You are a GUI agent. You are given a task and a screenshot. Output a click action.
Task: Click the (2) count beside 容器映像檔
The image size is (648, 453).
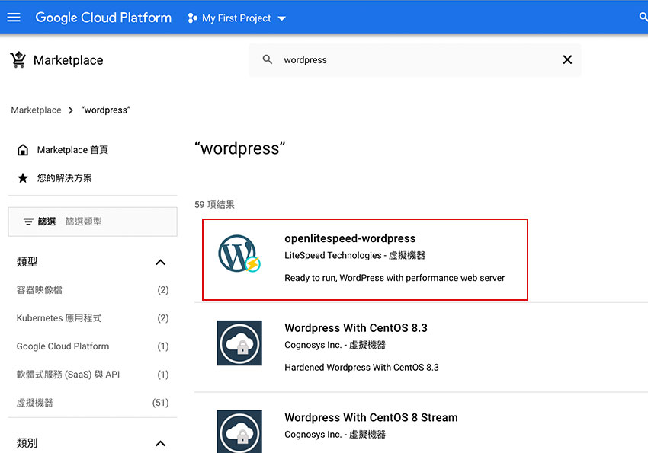tap(163, 290)
